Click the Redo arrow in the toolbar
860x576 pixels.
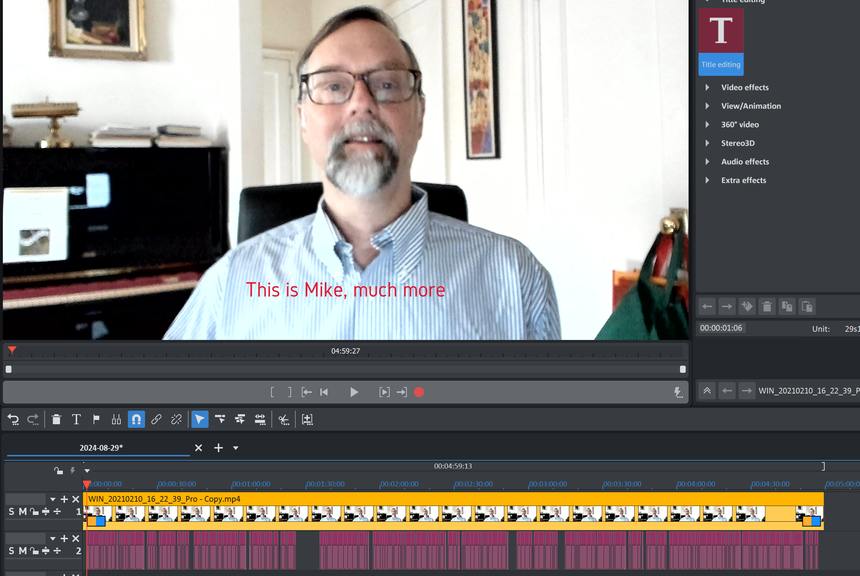pyautogui.click(x=33, y=419)
